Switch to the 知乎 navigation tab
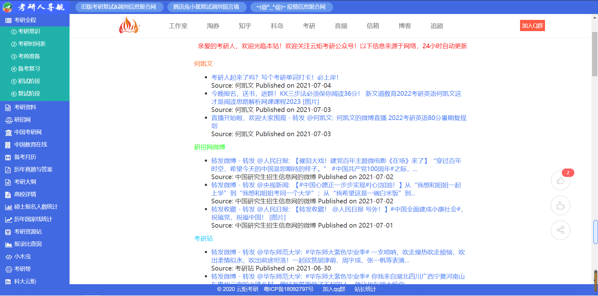Image resolution: width=598 pixels, height=296 pixels. pos(244,26)
